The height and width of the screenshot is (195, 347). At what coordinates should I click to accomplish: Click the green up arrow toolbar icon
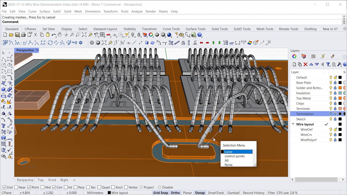coord(214,43)
